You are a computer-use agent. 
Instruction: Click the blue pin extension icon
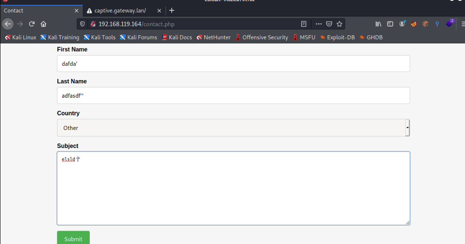click(437, 24)
